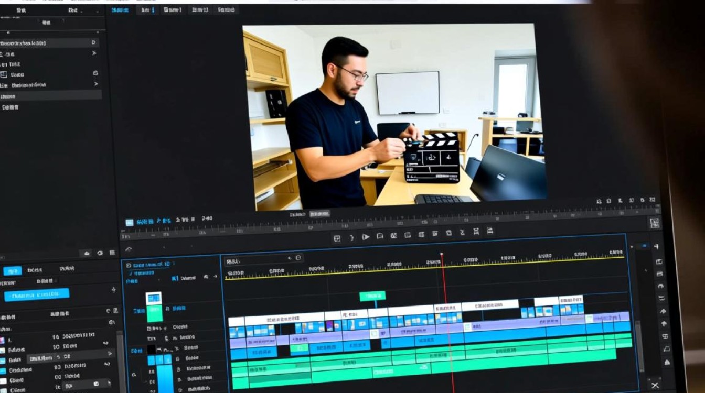Click the cloud icon above the lower-left panel
Viewport: 705px width, 393px height.
pyautogui.click(x=87, y=253)
